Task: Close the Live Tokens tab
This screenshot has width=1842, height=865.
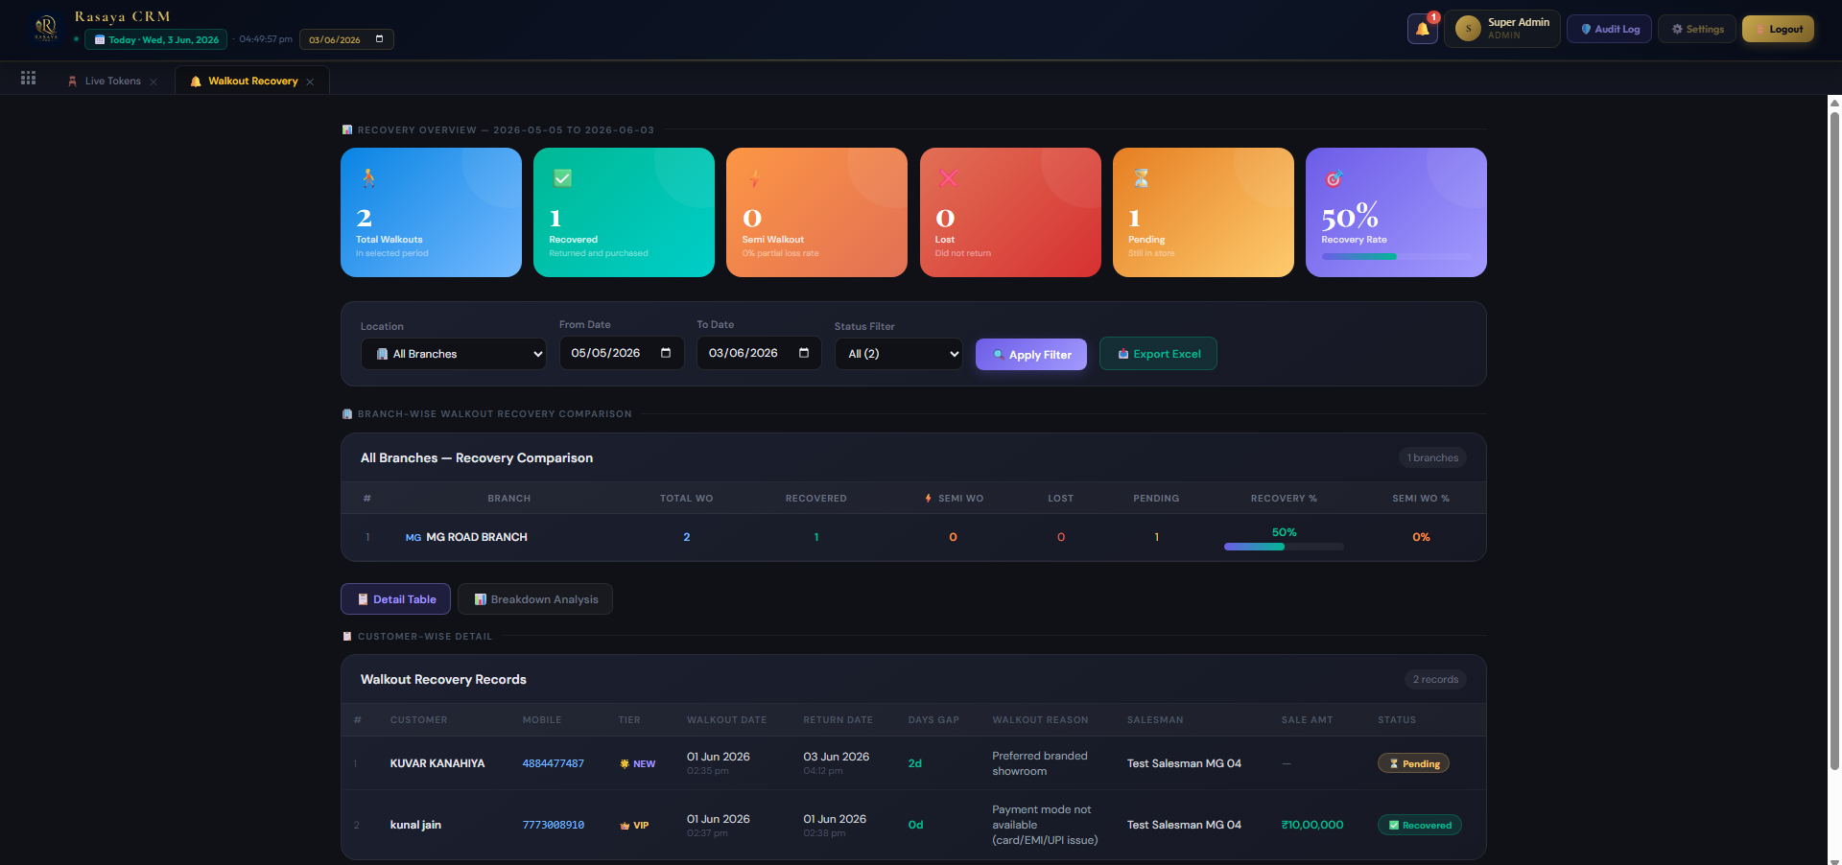Action: (153, 82)
